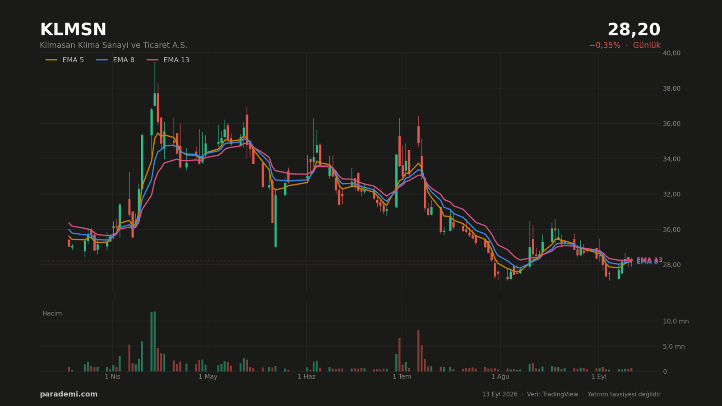722x406 pixels.
Task: Click the 34,00 price axis label
Action: tap(671, 159)
